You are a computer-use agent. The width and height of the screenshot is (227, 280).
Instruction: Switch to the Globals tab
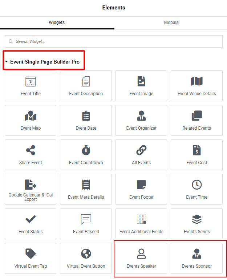pyautogui.click(x=171, y=23)
